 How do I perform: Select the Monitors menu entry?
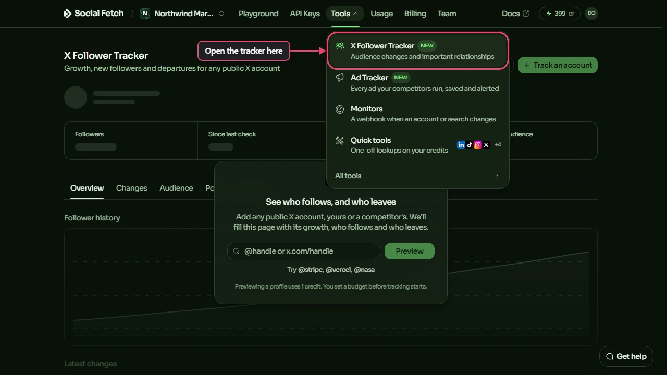click(418, 114)
